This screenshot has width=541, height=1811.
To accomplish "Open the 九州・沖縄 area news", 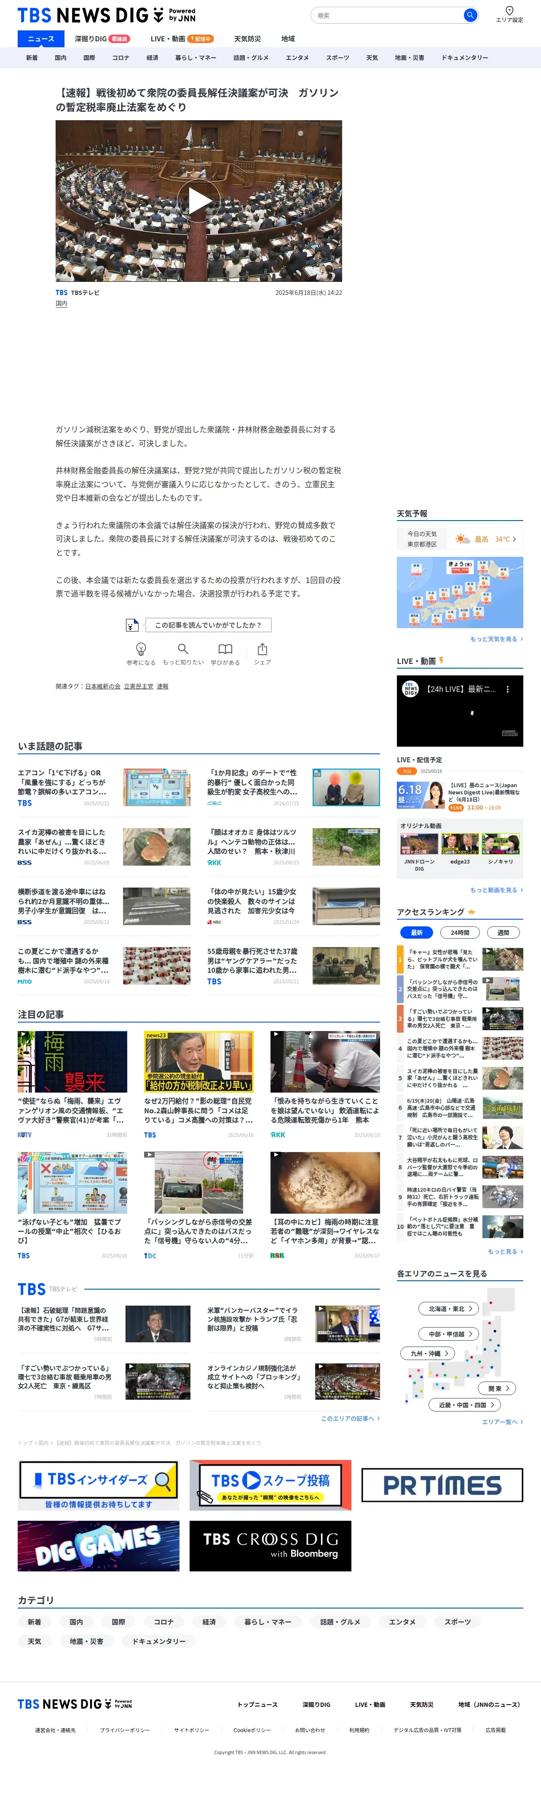I will point(429,1353).
